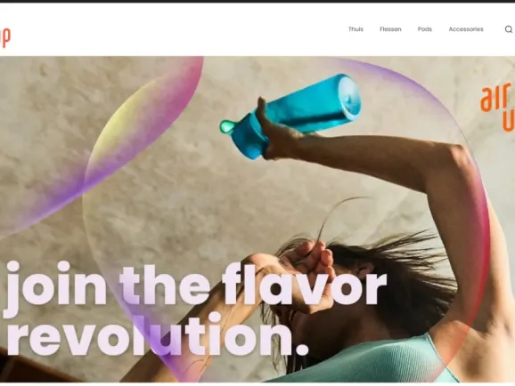Click the hand holding the blue bottle

(x=274, y=133)
